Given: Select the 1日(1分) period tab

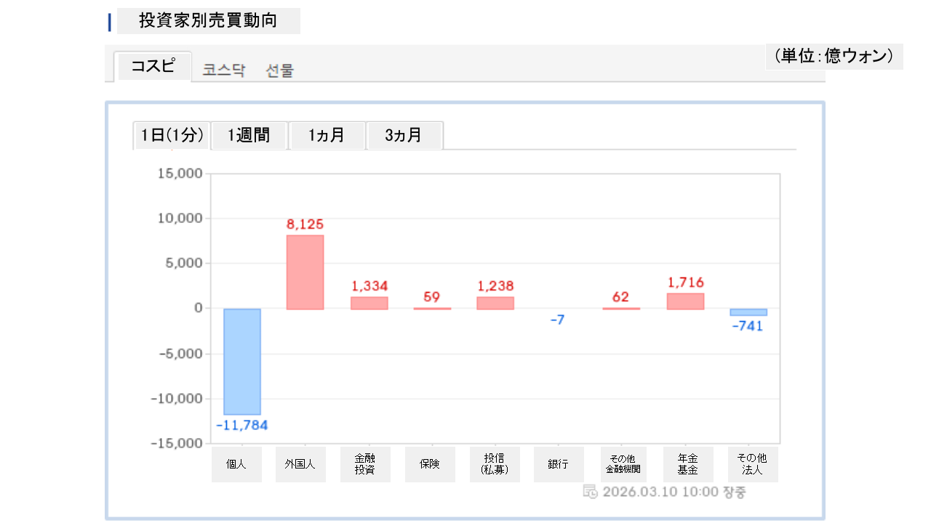Looking at the screenshot, I should tap(172, 135).
